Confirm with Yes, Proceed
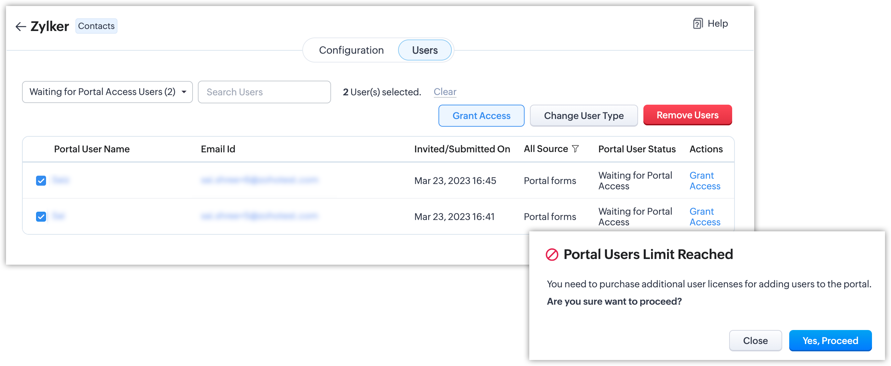891x366 pixels. (830, 341)
